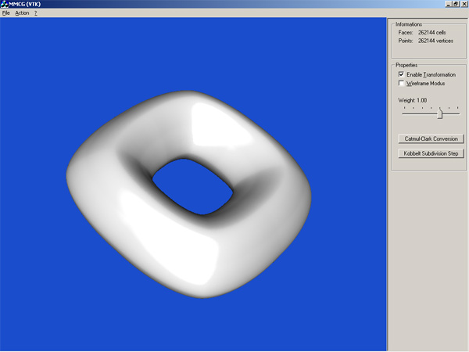The image size is (469, 352).
Task: Open the Action menu
Action: tap(22, 13)
